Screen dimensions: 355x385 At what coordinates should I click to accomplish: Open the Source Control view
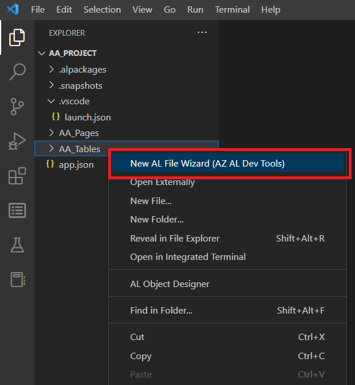17,107
